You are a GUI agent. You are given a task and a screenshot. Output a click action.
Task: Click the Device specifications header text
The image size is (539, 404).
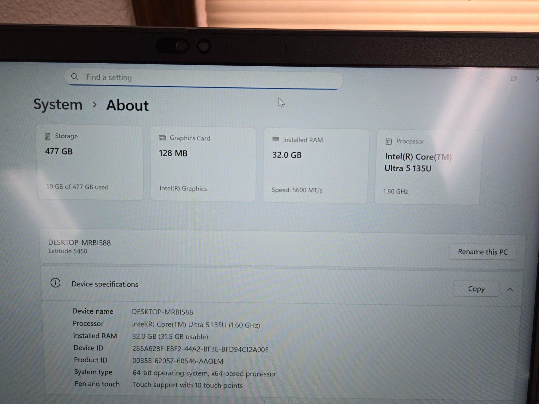coord(105,284)
